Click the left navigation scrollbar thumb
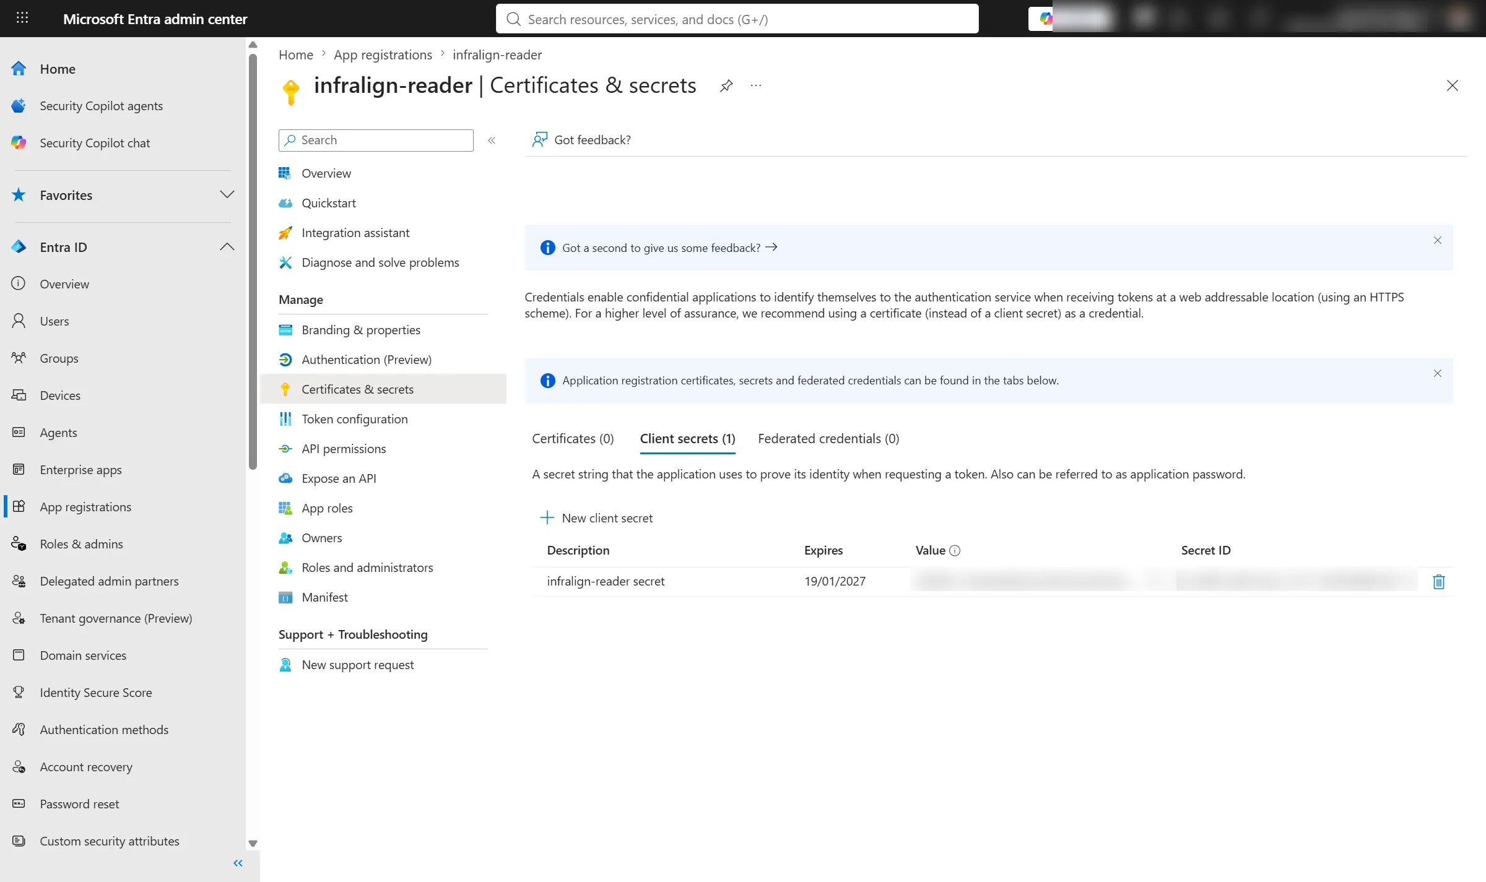 click(253, 262)
